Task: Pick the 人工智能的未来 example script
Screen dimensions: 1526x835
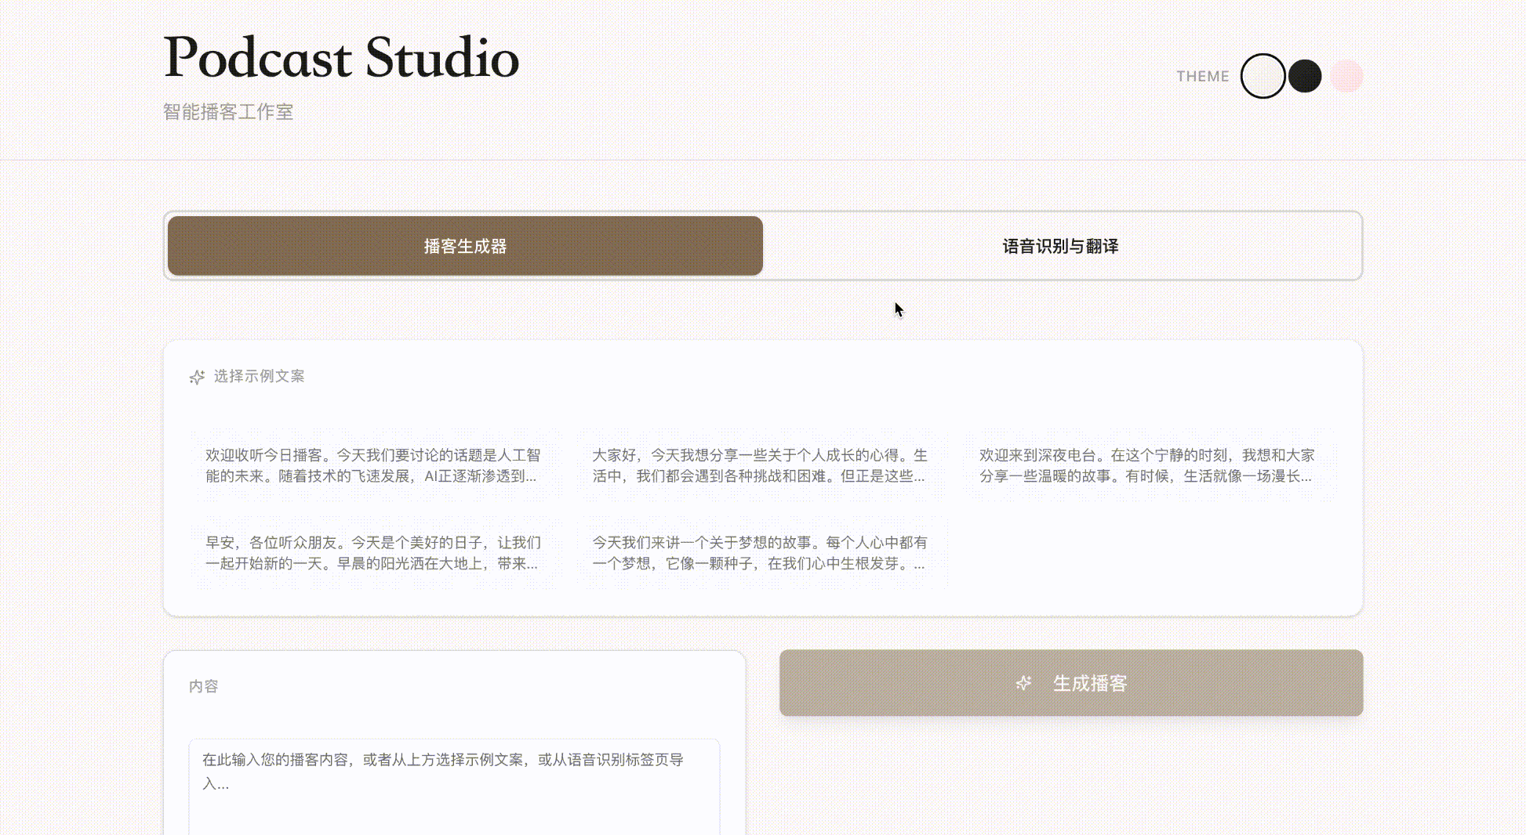Action: pos(373,465)
